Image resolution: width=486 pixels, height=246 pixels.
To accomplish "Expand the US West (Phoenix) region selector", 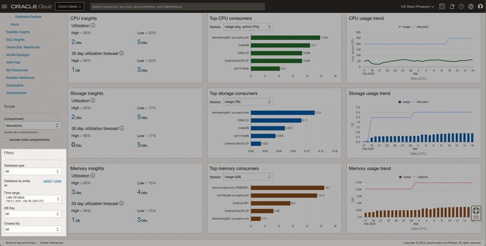I will 417,6.
